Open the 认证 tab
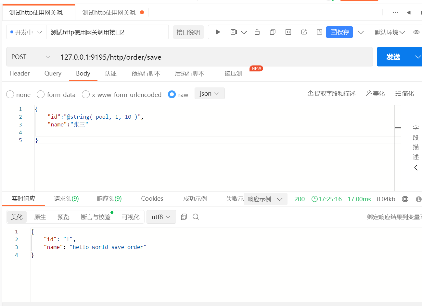The image size is (422, 306). pos(110,74)
